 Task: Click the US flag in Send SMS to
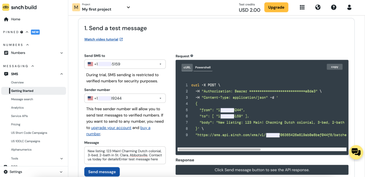[90, 64]
